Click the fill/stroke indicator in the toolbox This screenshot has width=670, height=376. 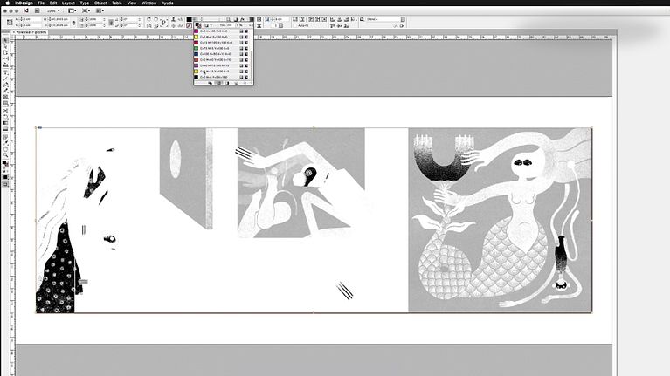coord(5,165)
